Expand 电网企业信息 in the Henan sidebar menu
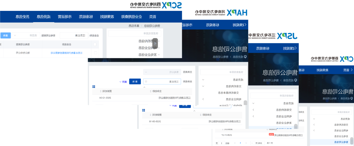Viewport: 354px width, 146px height. [x=203, y=99]
